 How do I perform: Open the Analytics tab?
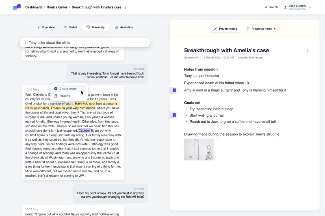click(124, 27)
